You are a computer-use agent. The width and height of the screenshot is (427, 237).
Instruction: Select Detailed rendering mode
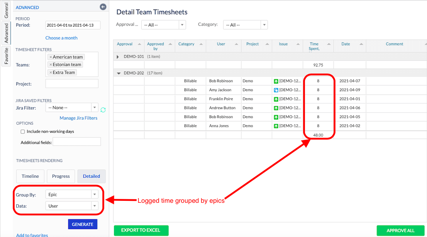[x=91, y=176]
